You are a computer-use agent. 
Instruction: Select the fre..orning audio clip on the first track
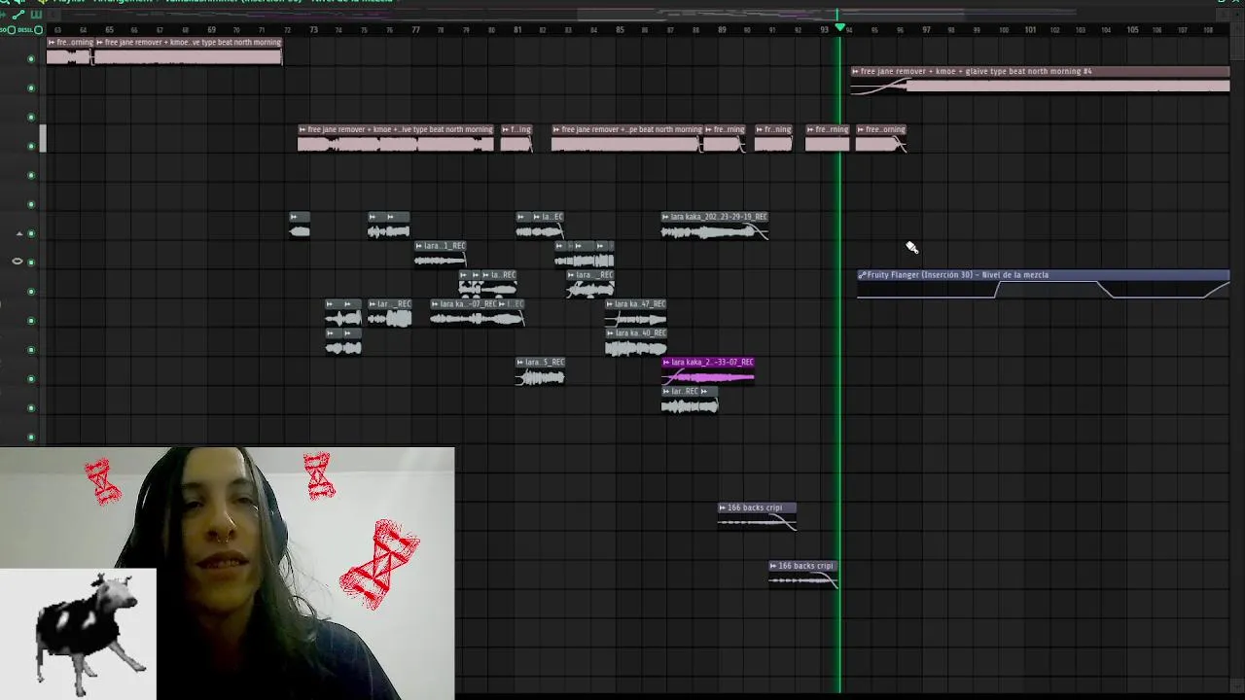69,57
